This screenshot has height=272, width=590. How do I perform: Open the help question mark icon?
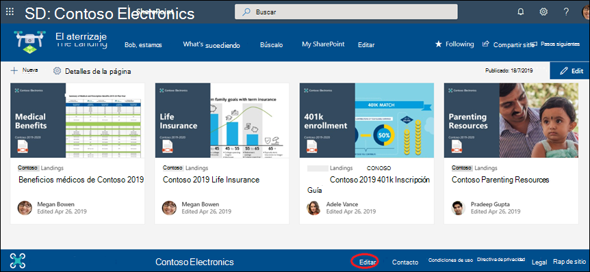click(566, 12)
